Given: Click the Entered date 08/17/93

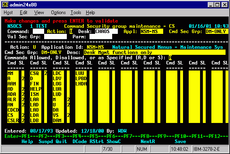Looking at the screenshot, I should (41, 131).
